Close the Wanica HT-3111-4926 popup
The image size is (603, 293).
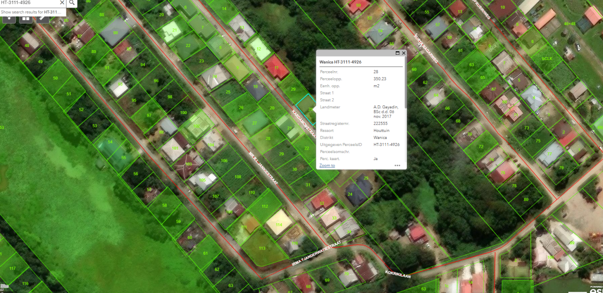click(403, 53)
